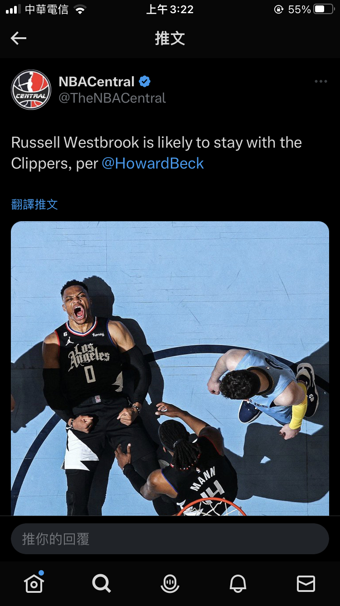This screenshot has height=606, width=340.
Task: Open the three-dot tweet options menu
Action: click(x=321, y=82)
